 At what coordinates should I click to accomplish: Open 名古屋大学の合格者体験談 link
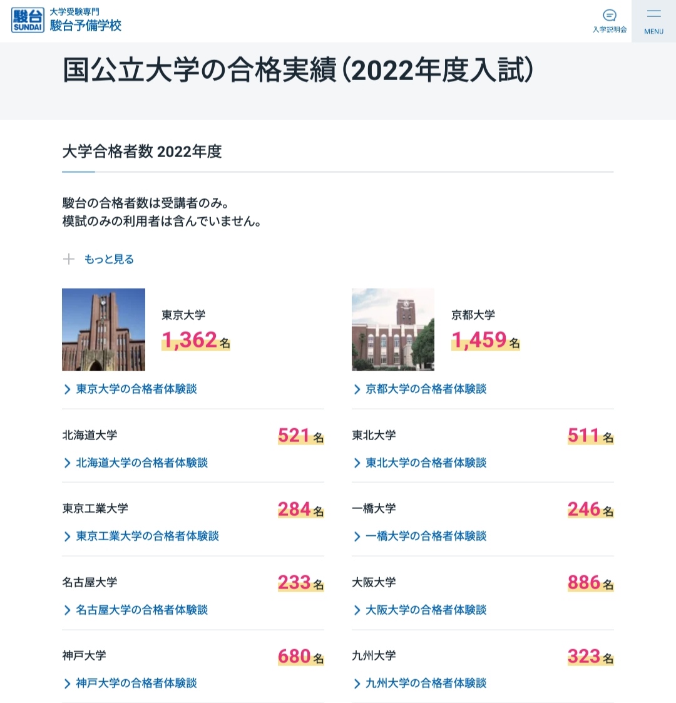pyautogui.click(x=141, y=610)
